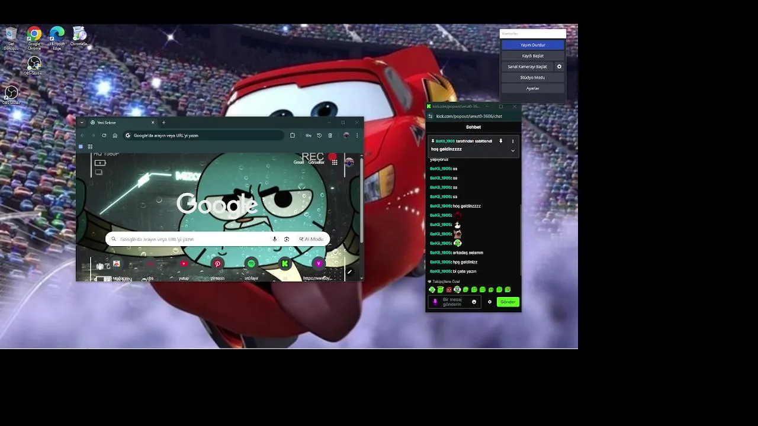
Task: Click Stüdyo Modu in OBS controls
Action: [x=533, y=78]
